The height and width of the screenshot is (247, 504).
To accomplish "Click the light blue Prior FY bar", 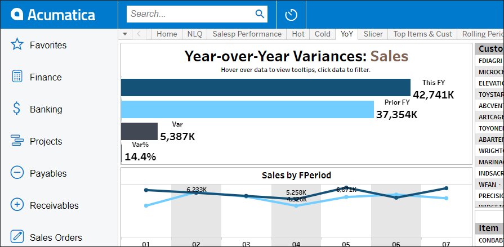I will [247, 109].
